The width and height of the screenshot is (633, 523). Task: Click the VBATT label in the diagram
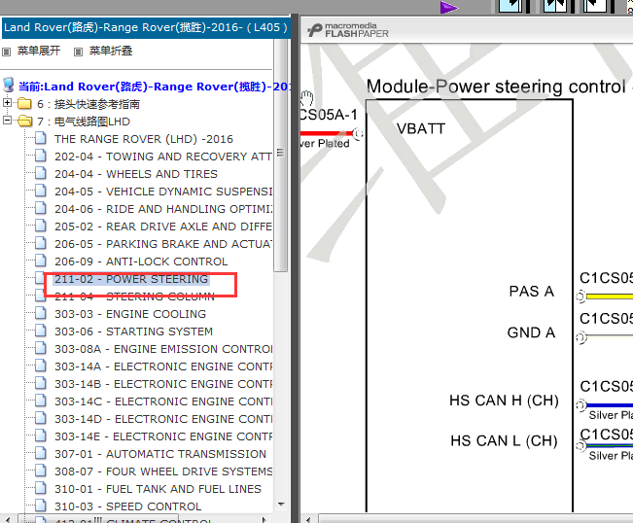click(x=421, y=129)
